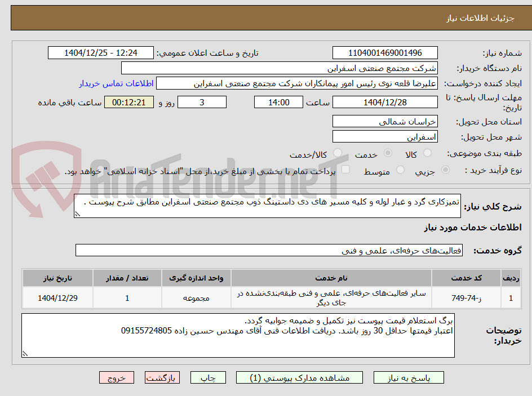
Task: Click the service code cell ز-74-749
Action: (466, 297)
